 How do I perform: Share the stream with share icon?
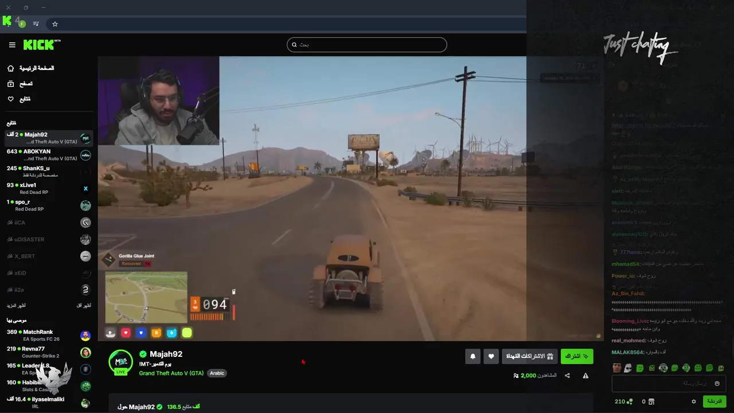[x=567, y=376]
